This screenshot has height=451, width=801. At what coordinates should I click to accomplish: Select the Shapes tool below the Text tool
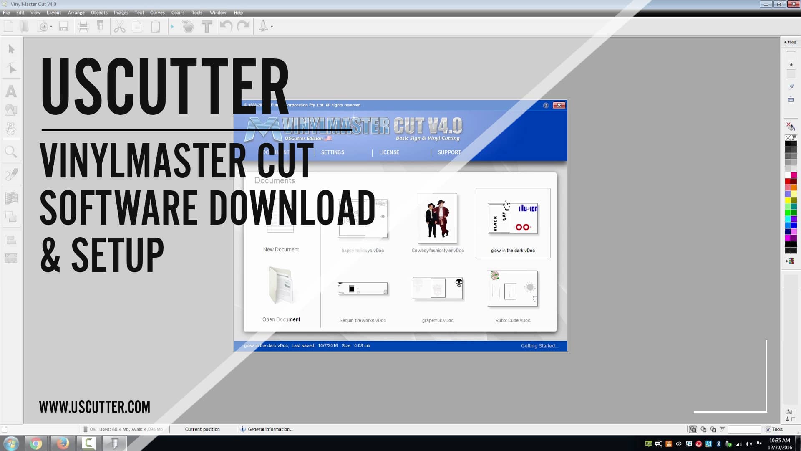[x=11, y=110]
